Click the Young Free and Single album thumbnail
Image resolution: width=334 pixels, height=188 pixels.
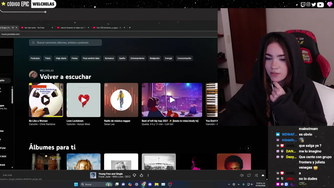(93, 175)
